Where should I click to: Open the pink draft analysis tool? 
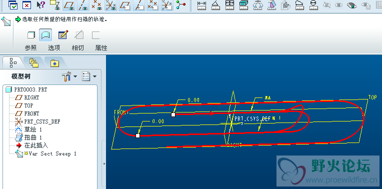click(271, 5)
